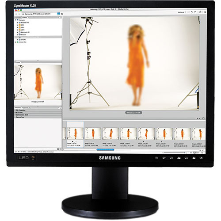Expand the Network node

18,35
